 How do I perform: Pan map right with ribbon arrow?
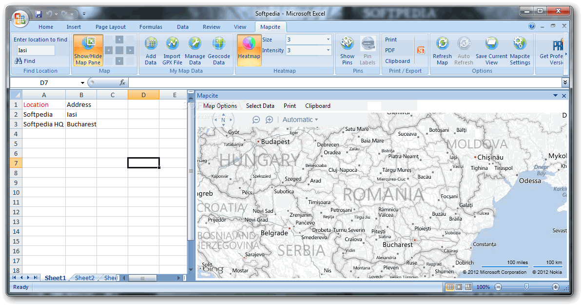point(130,50)
